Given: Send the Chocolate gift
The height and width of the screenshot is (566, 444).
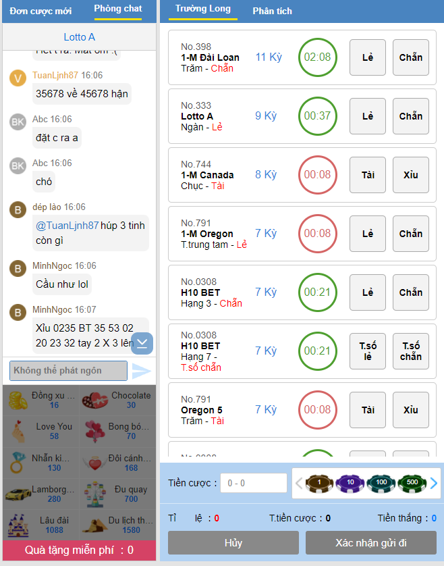Looking at the screenshot, I should 117,400.
